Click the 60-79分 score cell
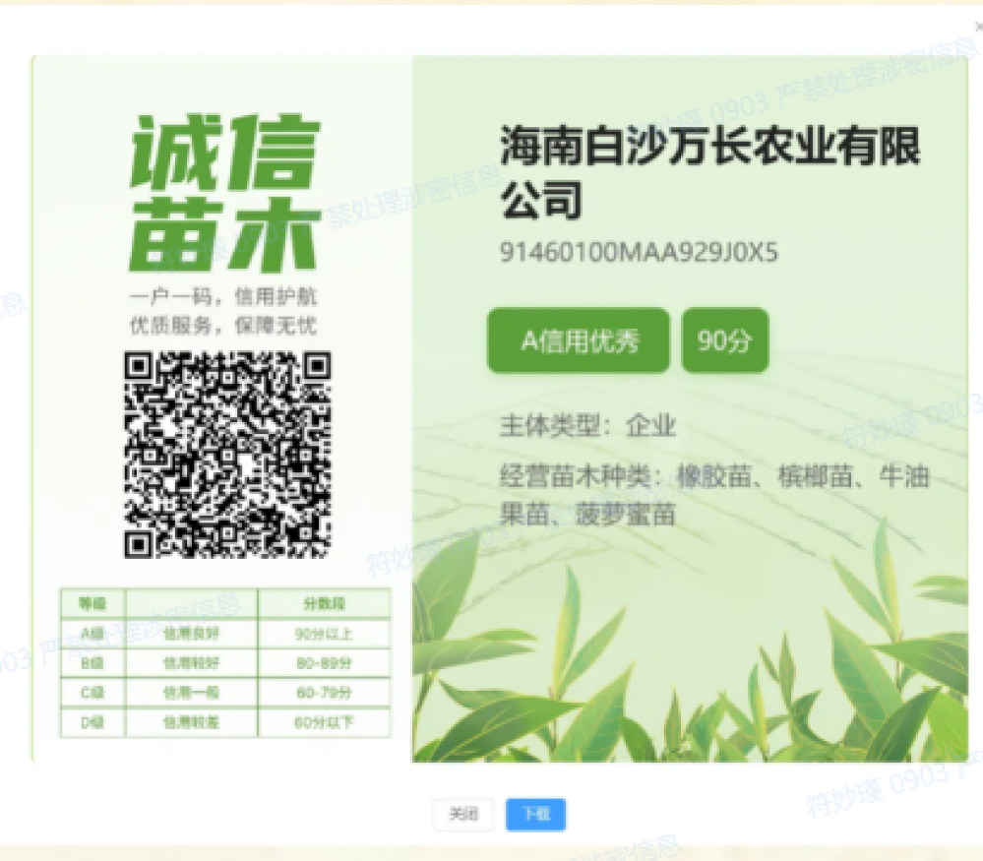The image size is (983, 861). pos(324,693)
